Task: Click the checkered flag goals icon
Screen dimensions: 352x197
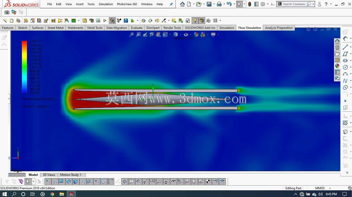Action: (67, 21)
